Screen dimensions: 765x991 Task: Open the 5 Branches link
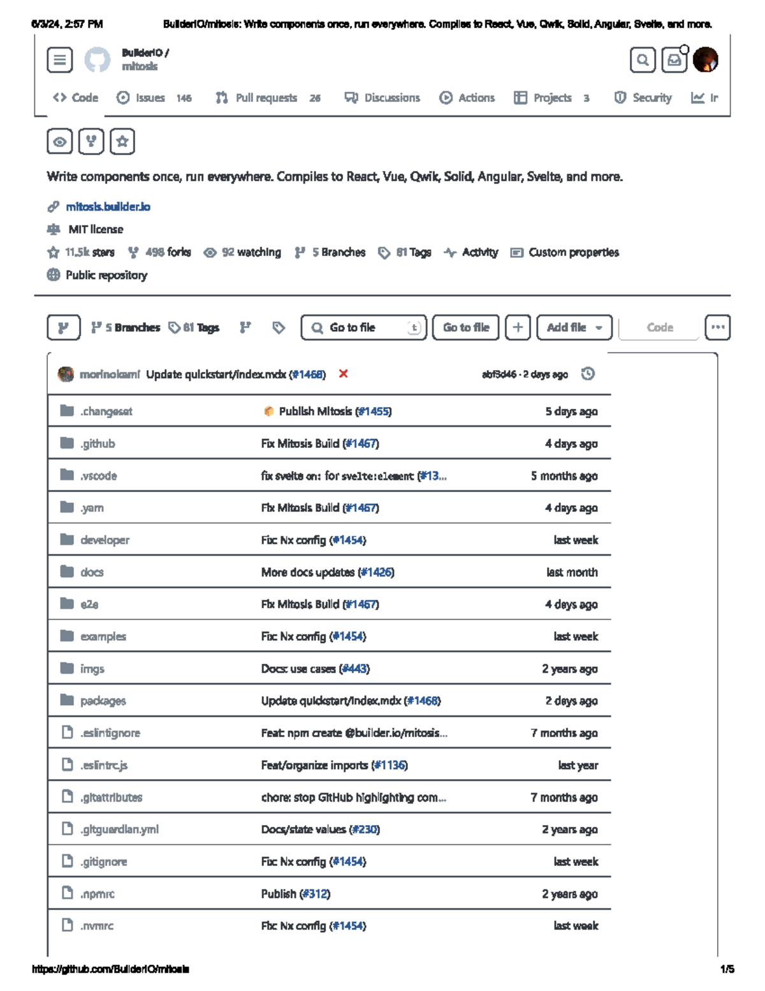click(x=337, y=252)
